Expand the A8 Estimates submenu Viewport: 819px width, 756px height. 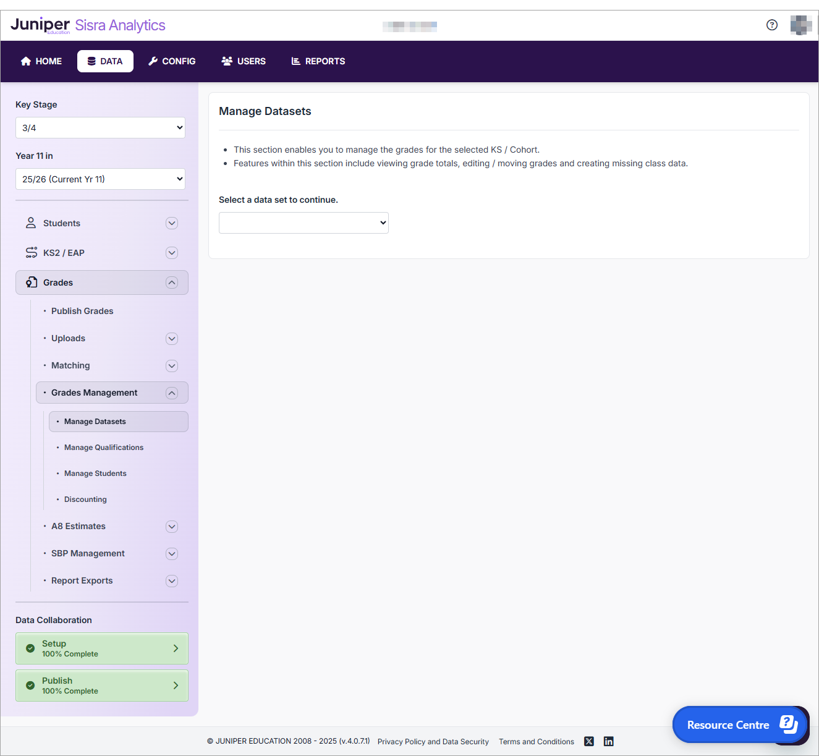coord(172,527)
